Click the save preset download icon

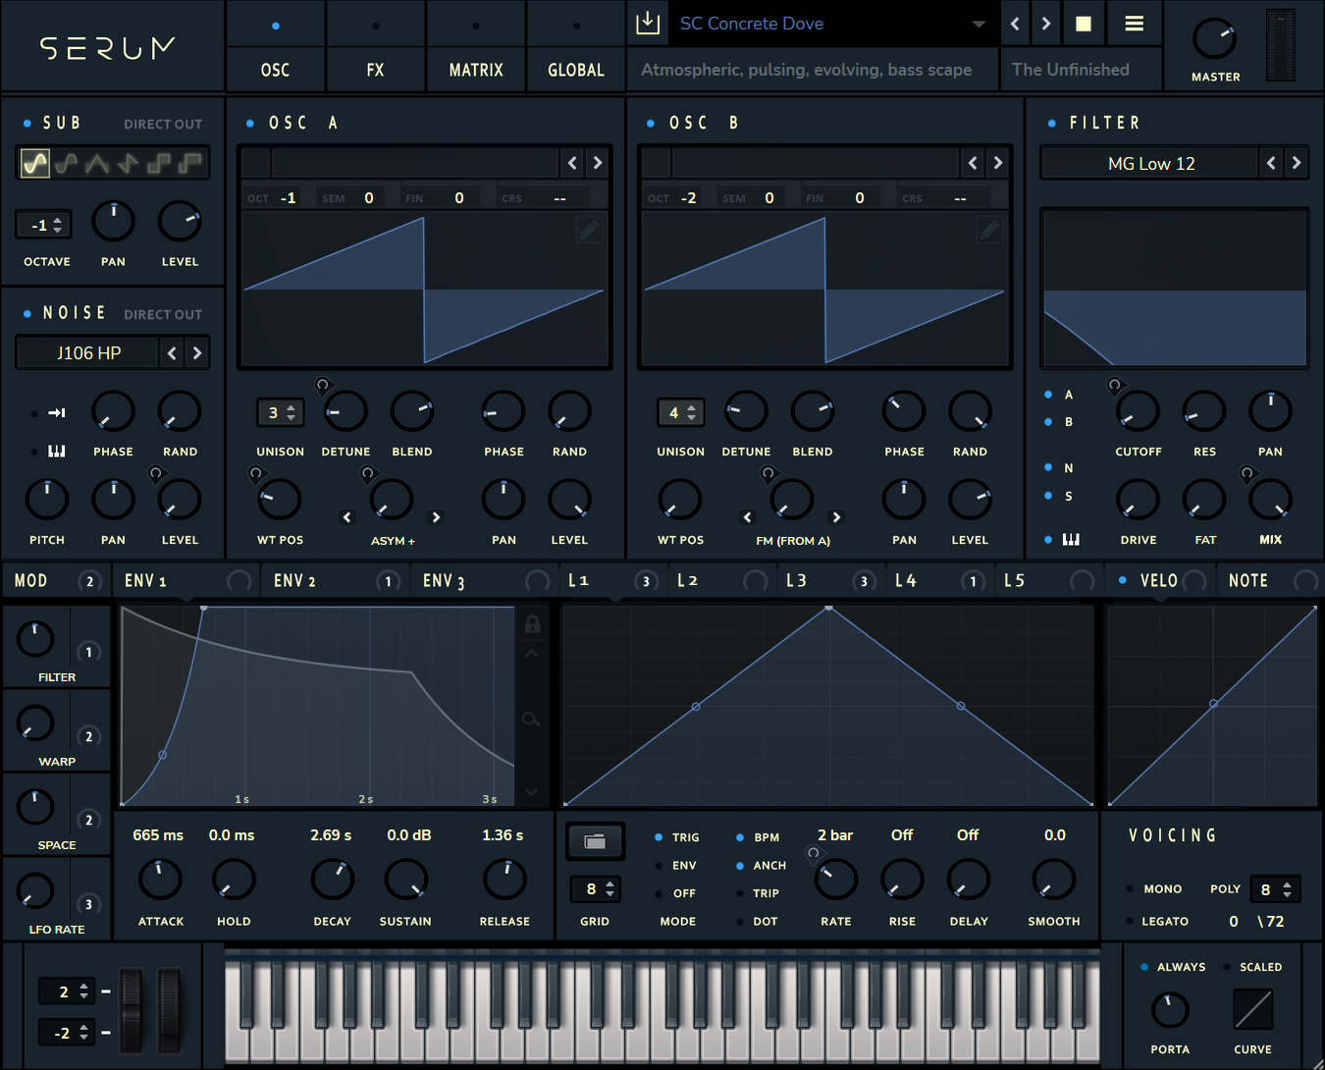click(x=648, y=23)
